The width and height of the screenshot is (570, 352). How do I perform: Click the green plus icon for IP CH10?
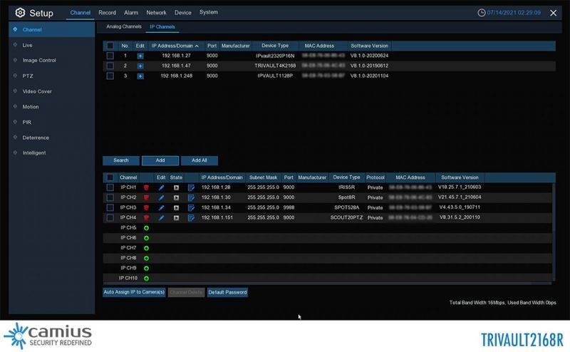coord(146,278)
